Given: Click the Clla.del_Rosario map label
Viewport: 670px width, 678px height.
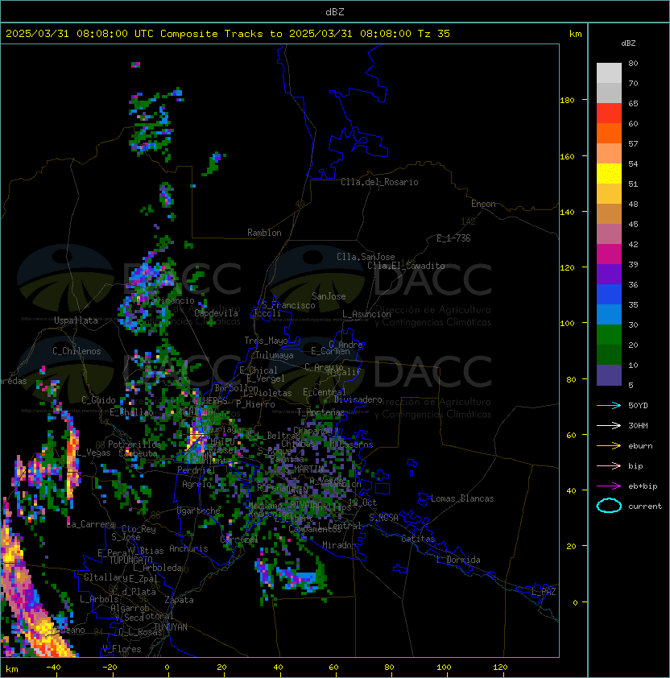Looking at the screenshot, I should pyautogui.click(x=379, y=182).
